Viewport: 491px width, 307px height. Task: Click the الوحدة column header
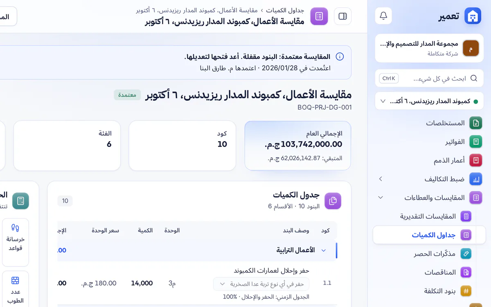[x=172, y=230]
